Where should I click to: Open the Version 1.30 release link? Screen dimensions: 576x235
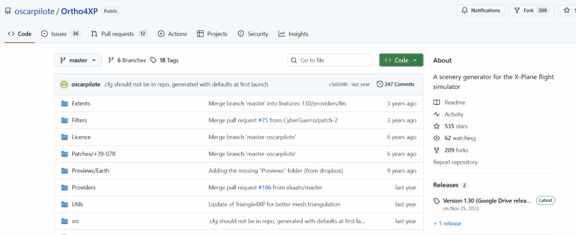(487, 201)
